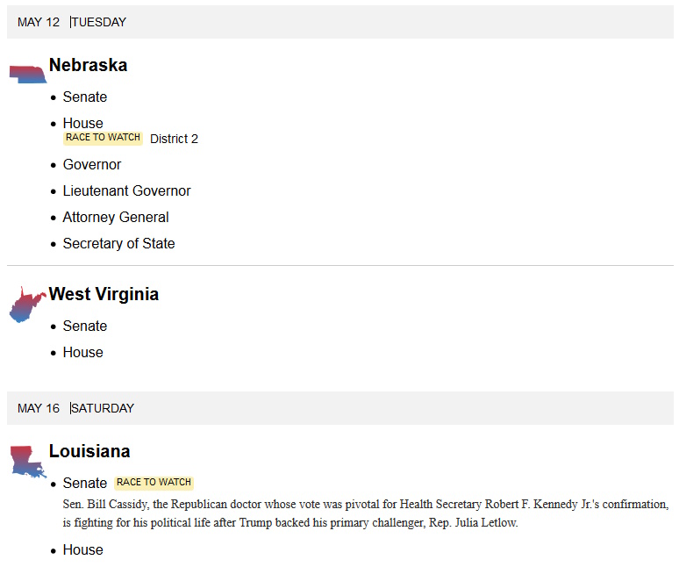
Task: Select Nebraska's House race
Action: coord(83,123)
